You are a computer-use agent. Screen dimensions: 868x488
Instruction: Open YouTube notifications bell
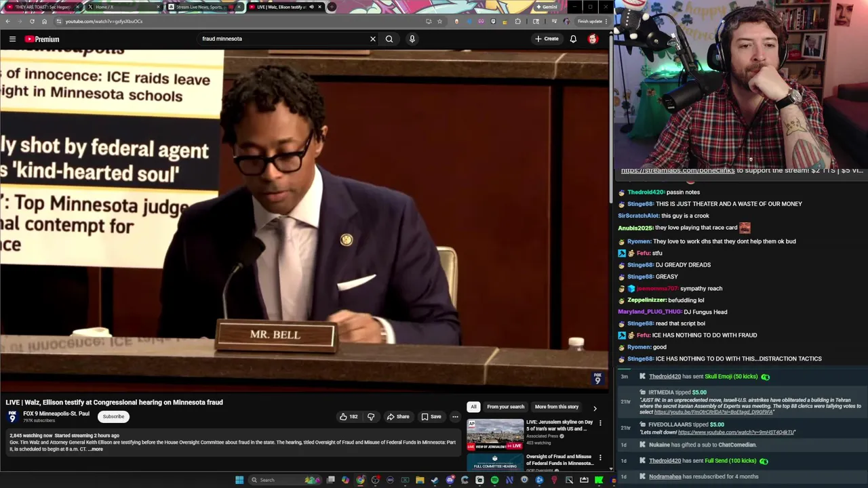click(x=573, y=39)
